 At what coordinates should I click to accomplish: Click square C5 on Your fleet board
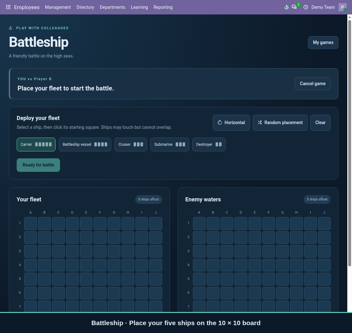pos(58,279)
